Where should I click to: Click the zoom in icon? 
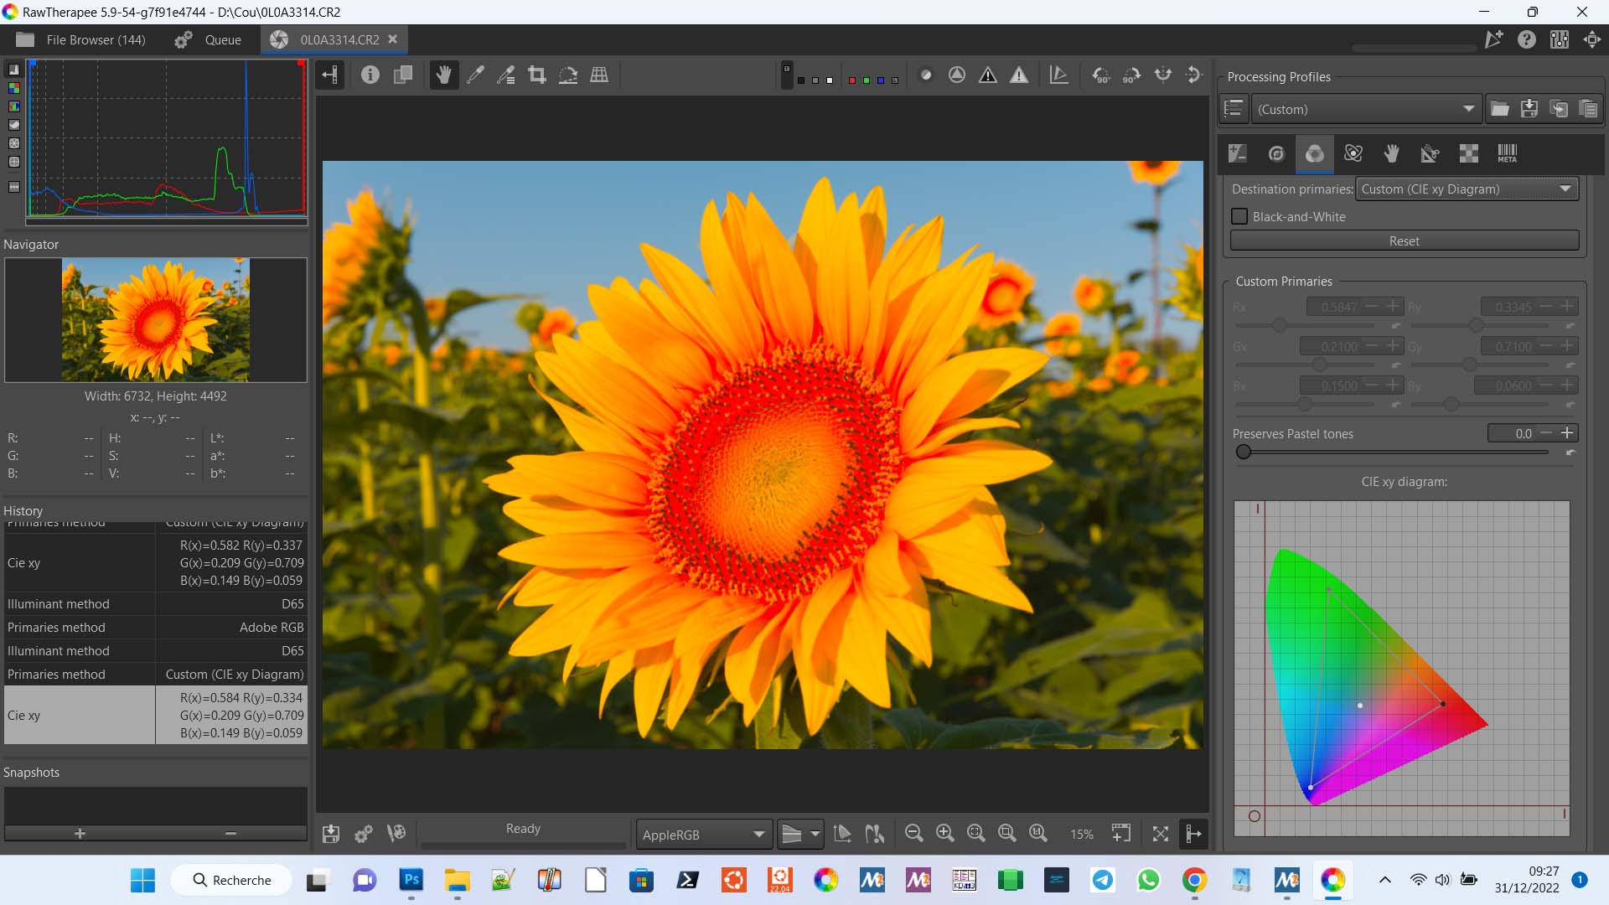pyautogui.click(x=944, y=833)
